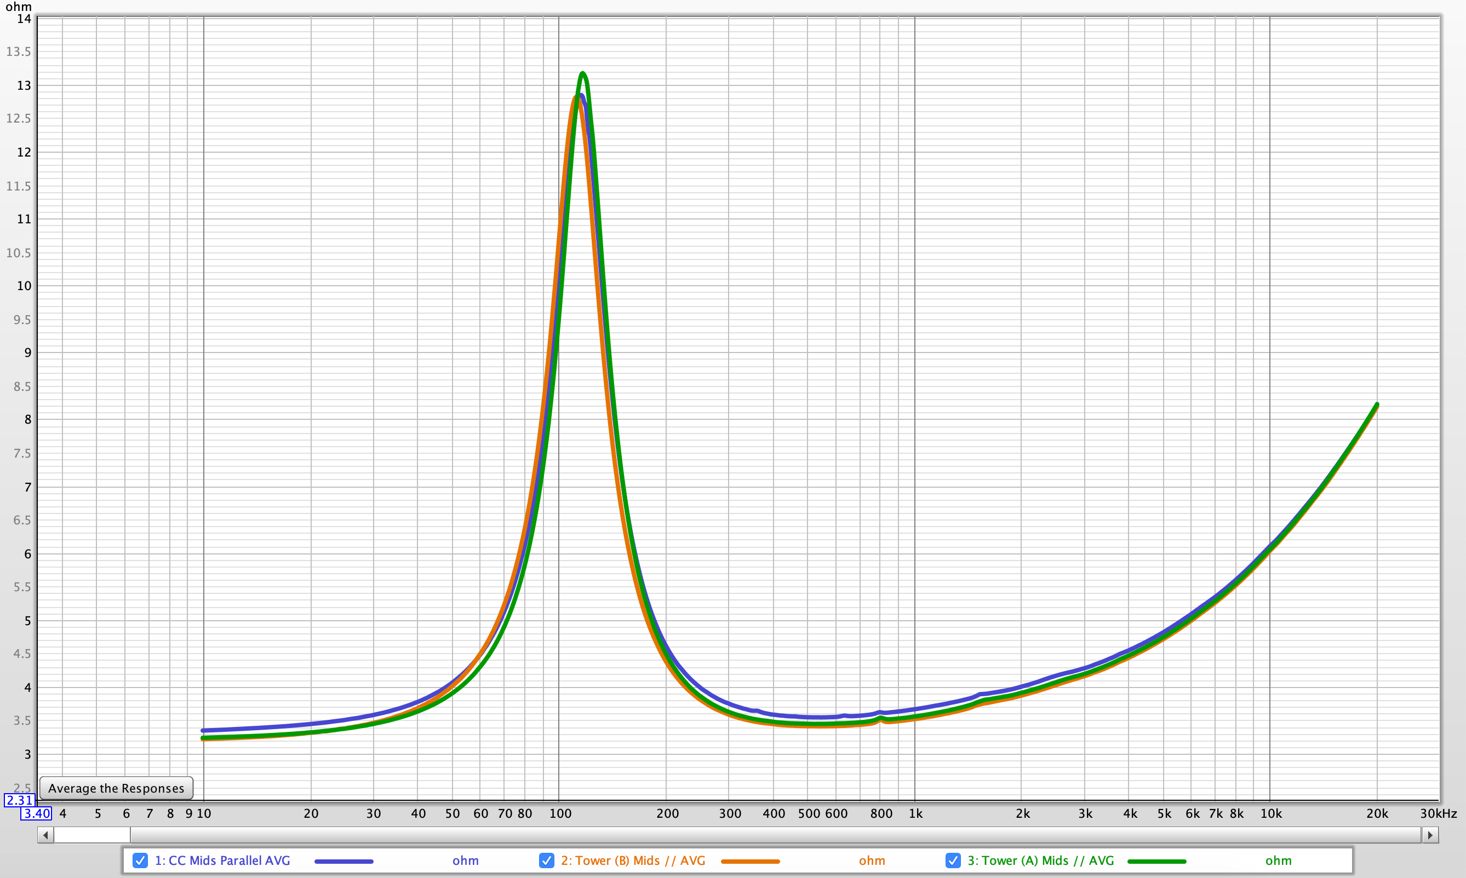Viewport: 1466px width, 878px height.
Task: Click the '30kHz' axis label
Action: 1438,813
